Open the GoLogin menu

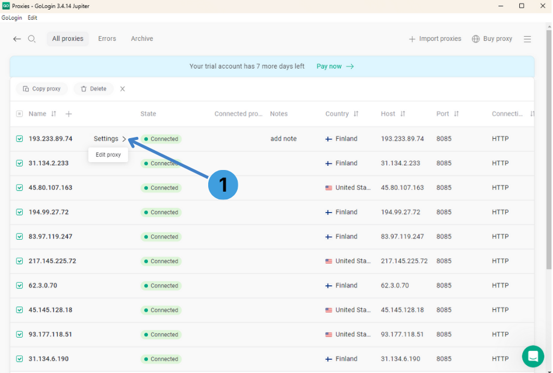pos(11,17)
